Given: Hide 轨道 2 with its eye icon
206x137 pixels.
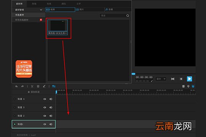Looking at the screenshot, I should click(x=45, y=116).
